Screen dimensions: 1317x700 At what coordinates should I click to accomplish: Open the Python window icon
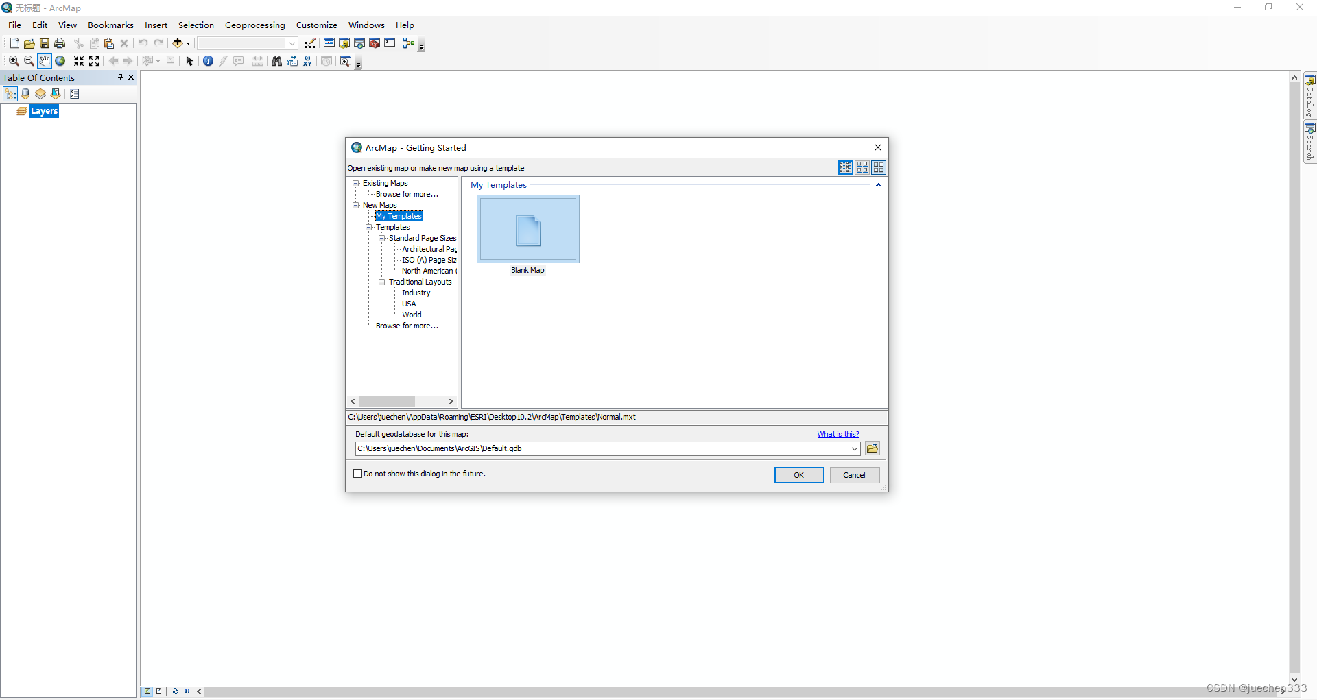[390, 43]
